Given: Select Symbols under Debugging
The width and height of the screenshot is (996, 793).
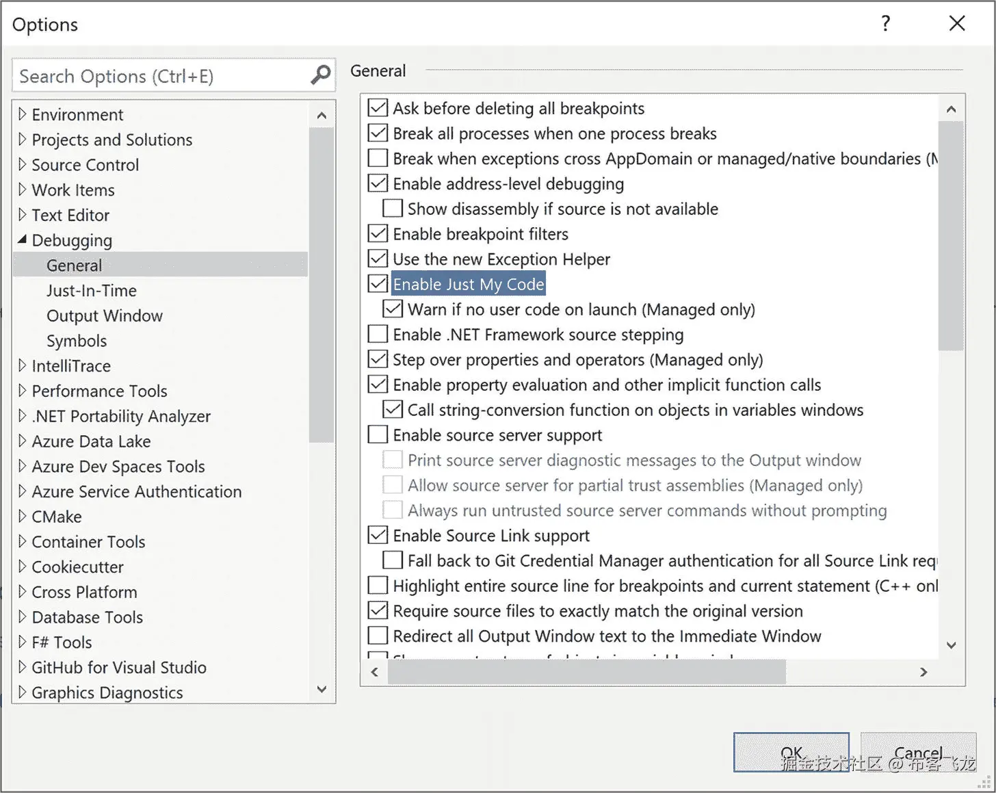Looking at the screenshot, I should tap(77, 341).
